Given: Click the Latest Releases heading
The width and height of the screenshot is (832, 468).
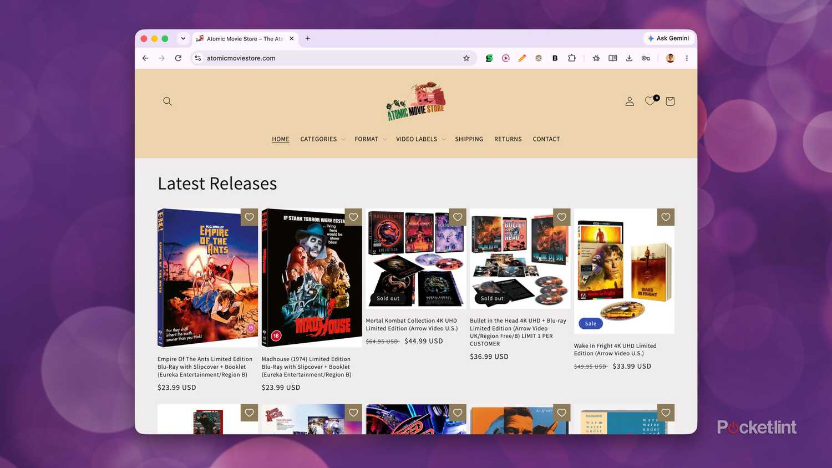Looking at the screenshot, I should tap(217, 184).
